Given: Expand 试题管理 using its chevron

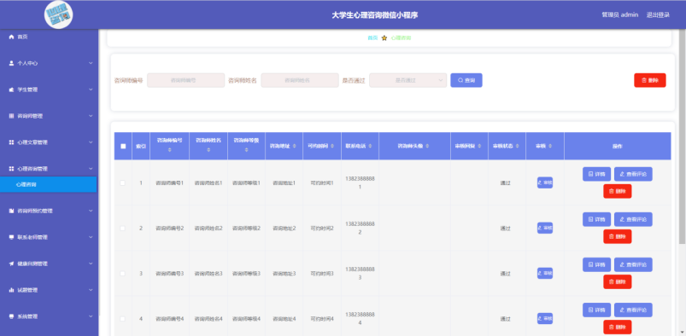Looking at the screenshot, I should 91,290.
